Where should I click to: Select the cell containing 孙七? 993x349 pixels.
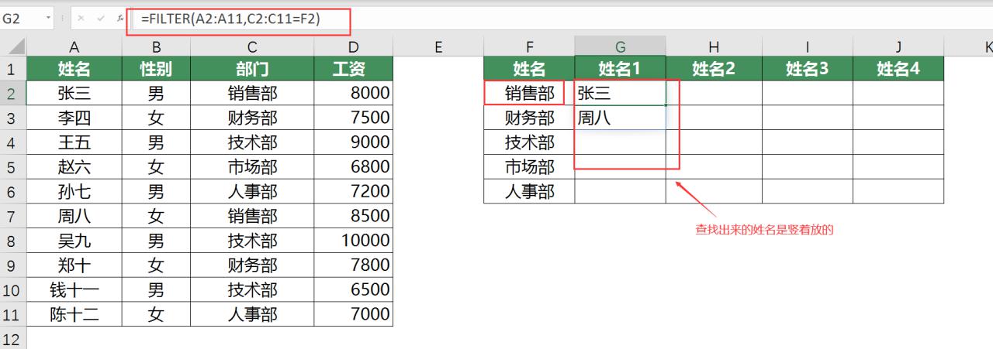(x=74, y=191)
